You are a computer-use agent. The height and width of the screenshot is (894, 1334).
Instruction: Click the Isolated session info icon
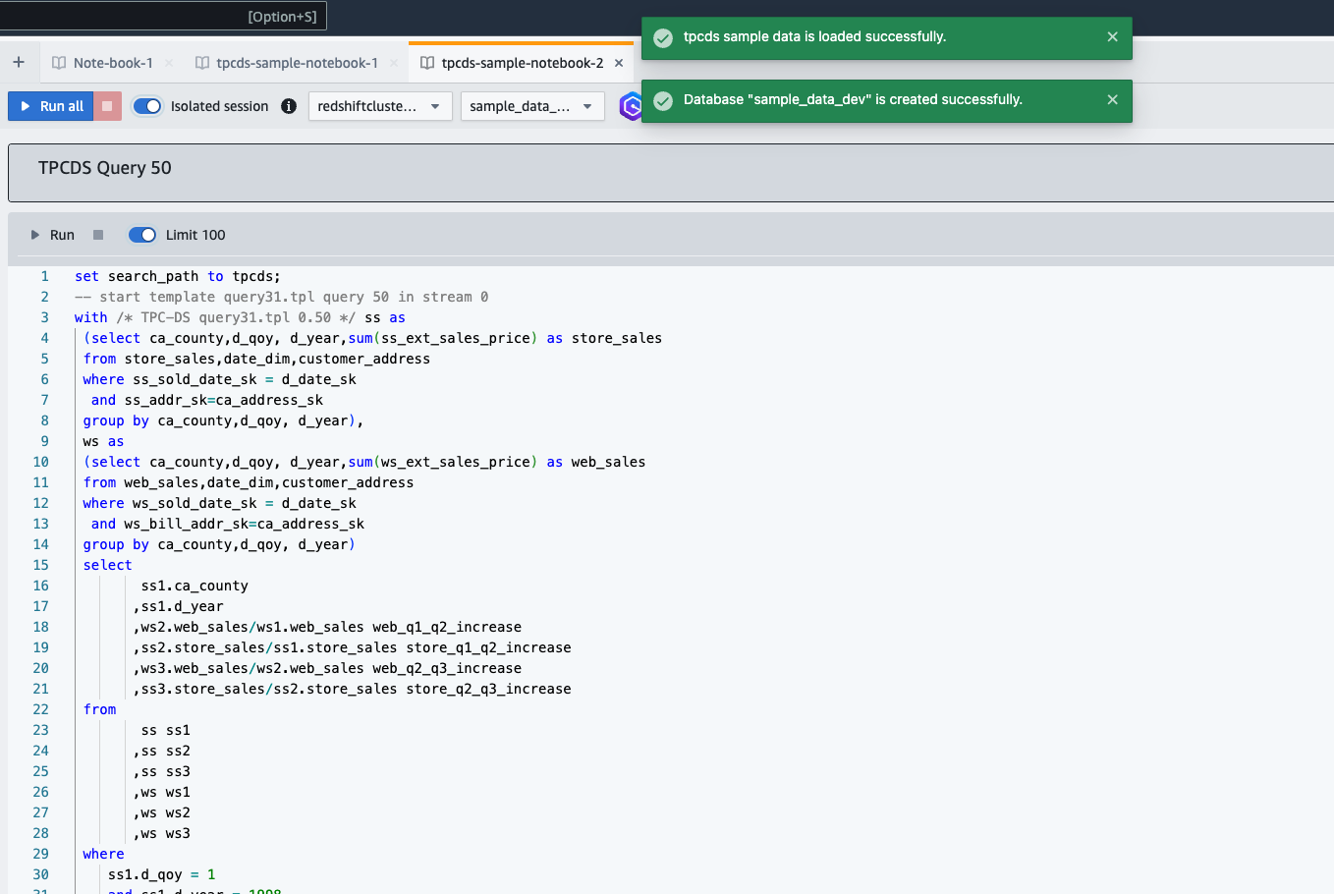289,106
